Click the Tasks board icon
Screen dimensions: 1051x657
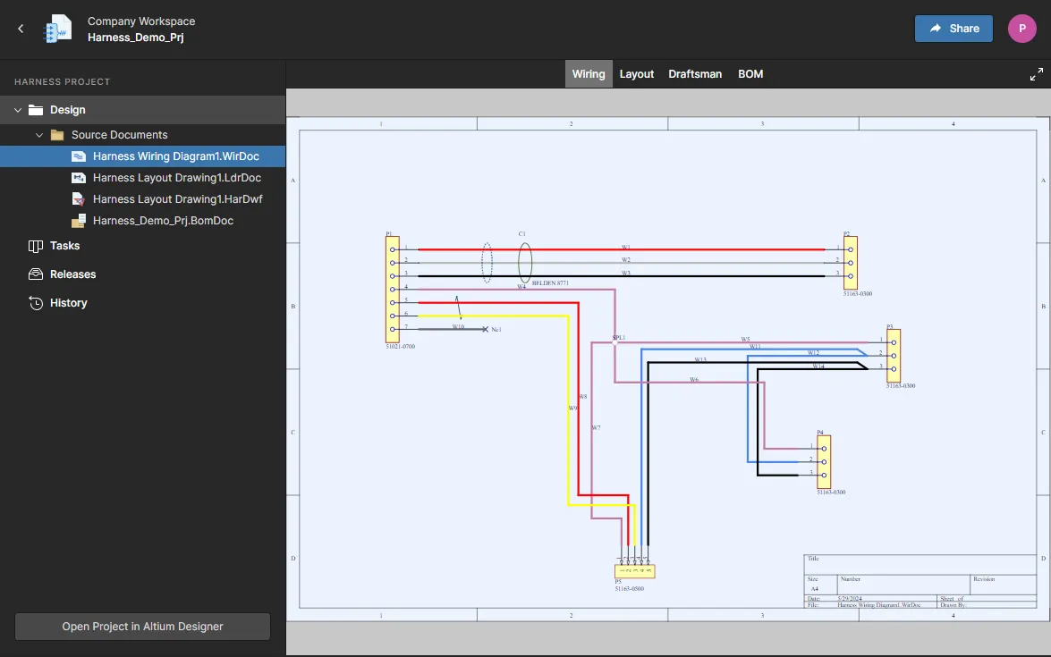36,246
